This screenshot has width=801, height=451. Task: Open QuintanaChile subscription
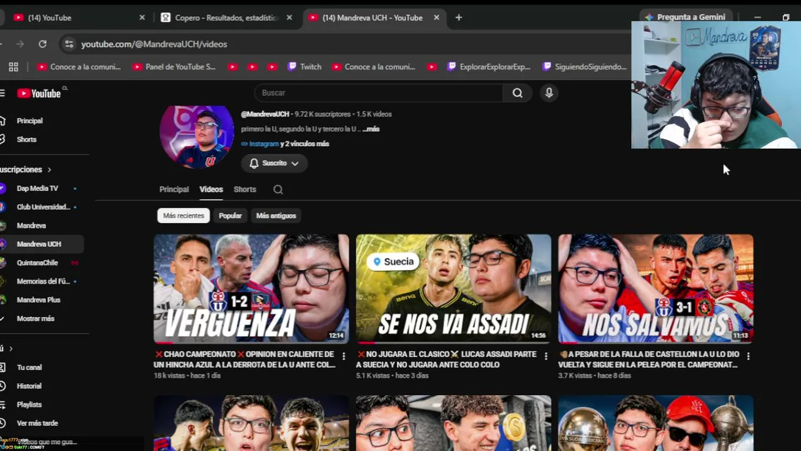pyautogui.click(x=38, y=262)
